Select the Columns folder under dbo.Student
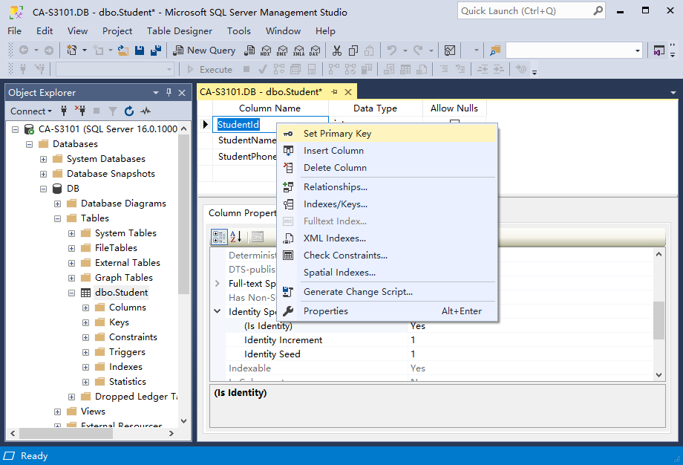The image size is (683, 465). [x=127, y=308]
